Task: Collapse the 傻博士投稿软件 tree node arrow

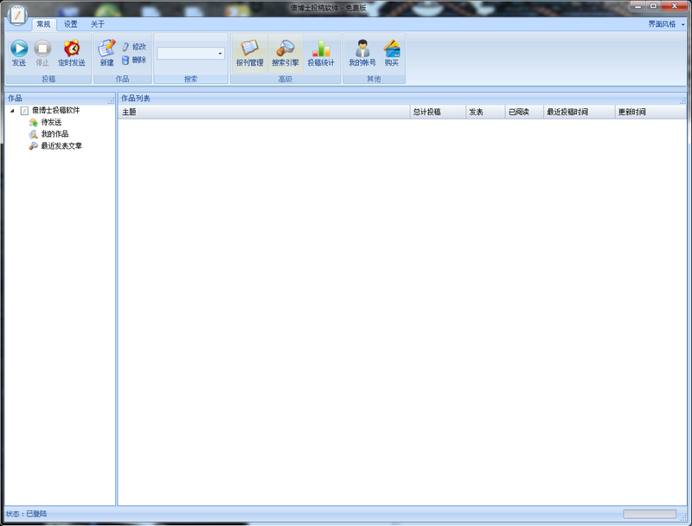Action: (x=12, y=111)
